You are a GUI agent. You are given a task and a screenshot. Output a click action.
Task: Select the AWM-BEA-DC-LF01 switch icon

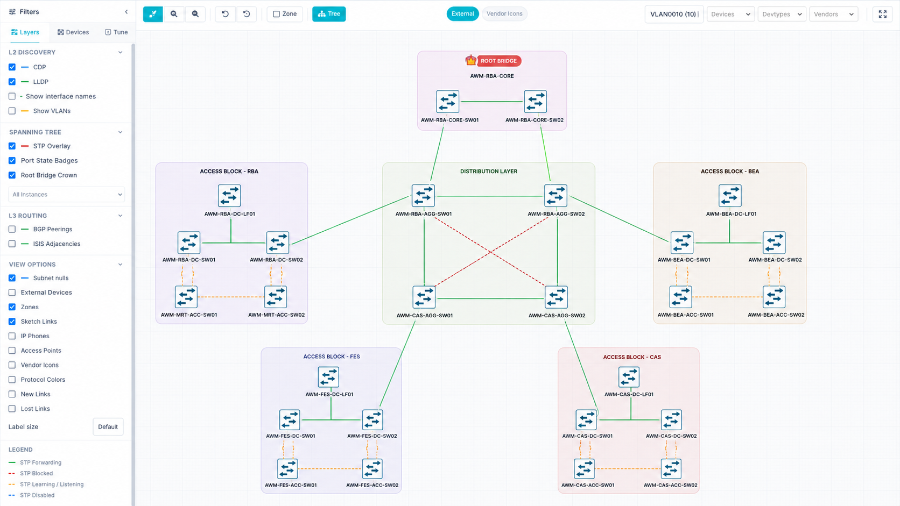coord(730,196)
